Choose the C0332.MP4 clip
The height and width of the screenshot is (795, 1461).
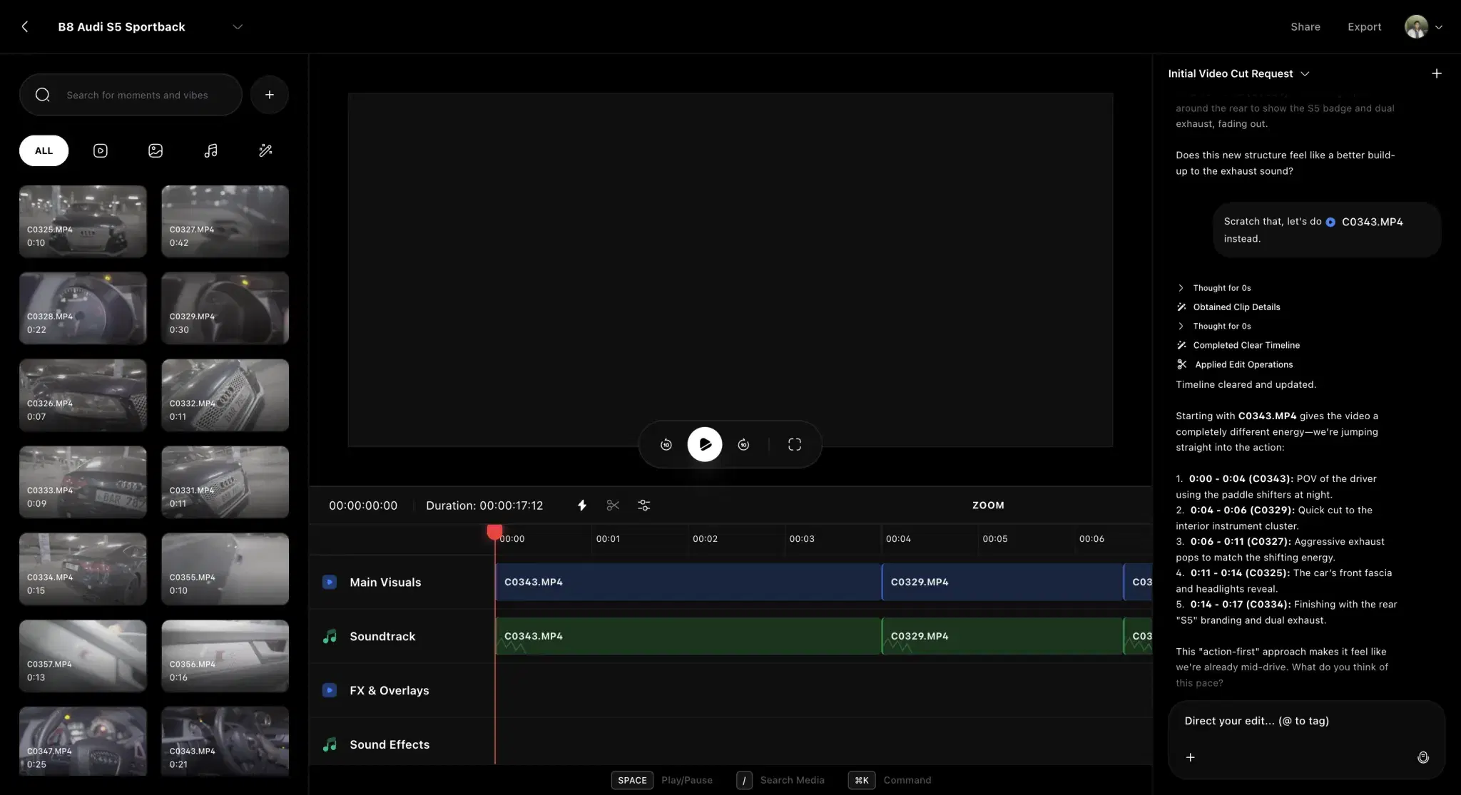coord(225,395)
